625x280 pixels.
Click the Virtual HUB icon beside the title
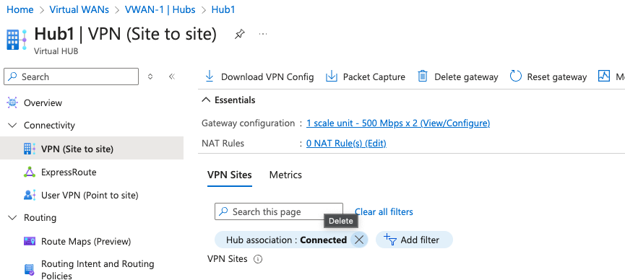point(17,40)
